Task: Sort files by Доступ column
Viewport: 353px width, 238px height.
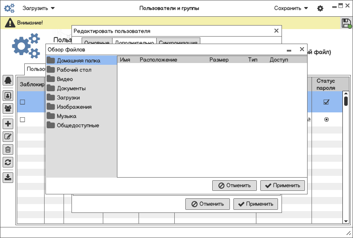Action: pyautogui.click(x=279, y=59)
